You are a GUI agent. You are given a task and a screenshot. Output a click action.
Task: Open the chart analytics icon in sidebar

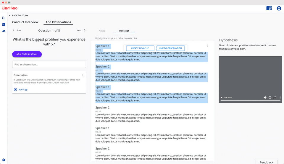[x=4, y=24]
